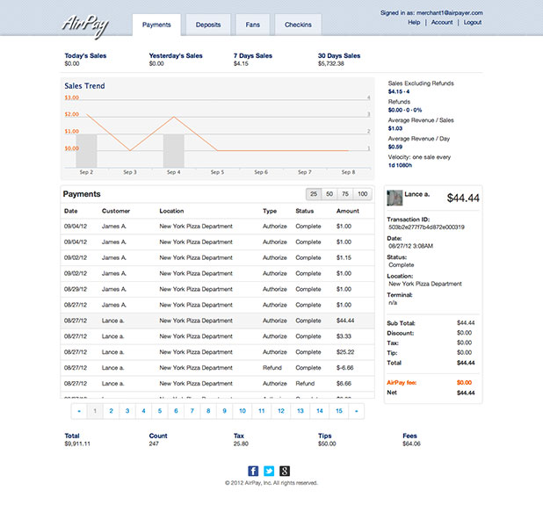Switch to the Deposits tab

click(208, 25)
